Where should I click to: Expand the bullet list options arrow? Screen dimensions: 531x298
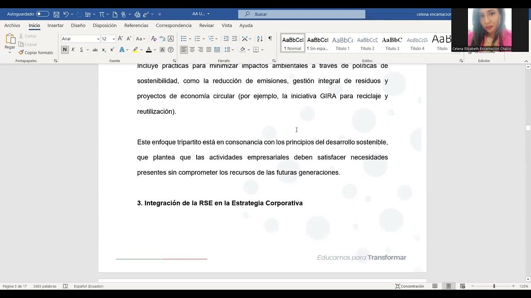pyautogui.click(x=190, y=38)
